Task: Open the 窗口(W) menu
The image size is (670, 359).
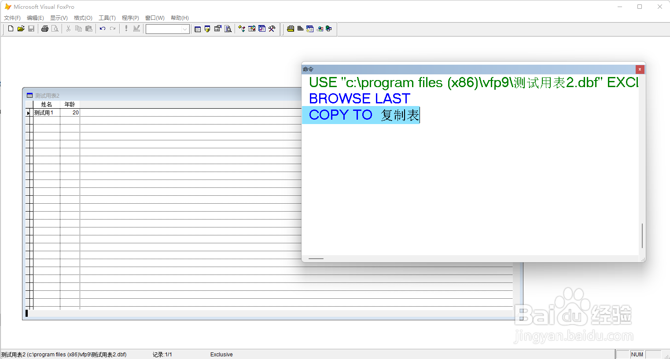Action: tap(155, 18)
